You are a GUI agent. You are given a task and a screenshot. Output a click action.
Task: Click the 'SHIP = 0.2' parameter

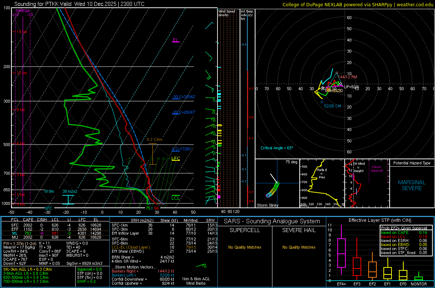[86, 281]
